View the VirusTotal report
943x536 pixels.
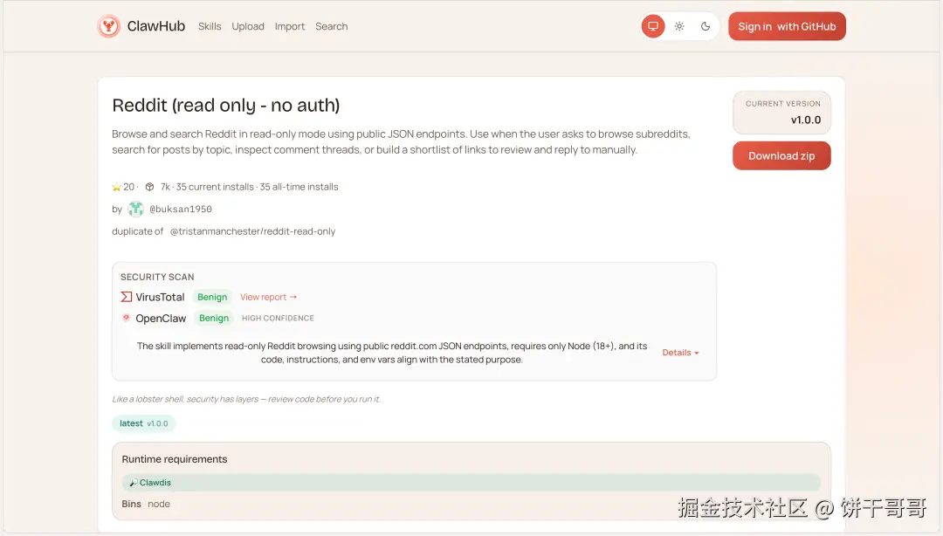(268, 297)
